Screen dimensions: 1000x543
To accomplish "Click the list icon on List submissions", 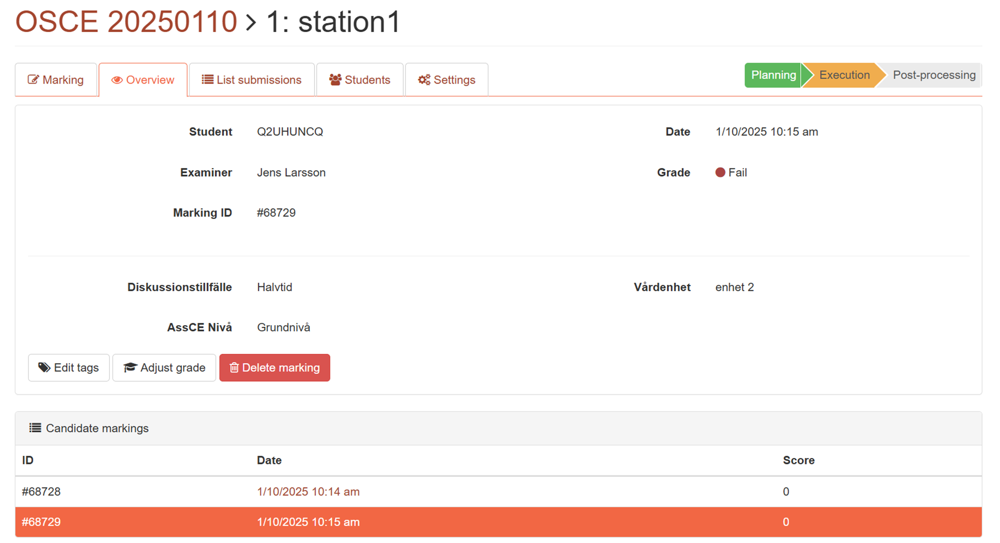I will click(x=207, y=80).
